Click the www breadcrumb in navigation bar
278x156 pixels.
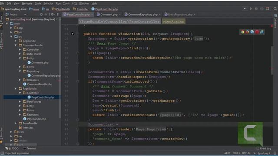point(34,9)
